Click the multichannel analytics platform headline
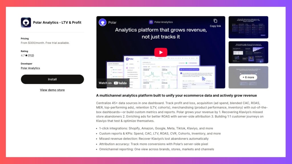The width and height of the screenshot is (292, 164). point(176,95)
